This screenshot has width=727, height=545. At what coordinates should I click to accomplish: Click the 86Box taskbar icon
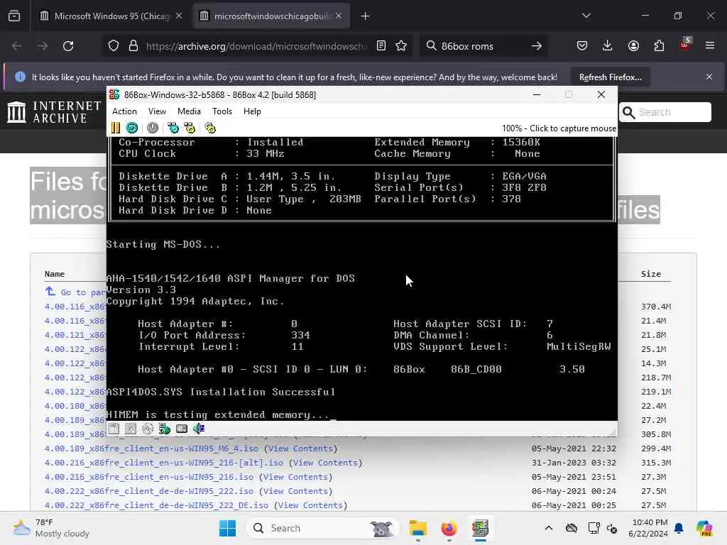(x=480, y=528)
